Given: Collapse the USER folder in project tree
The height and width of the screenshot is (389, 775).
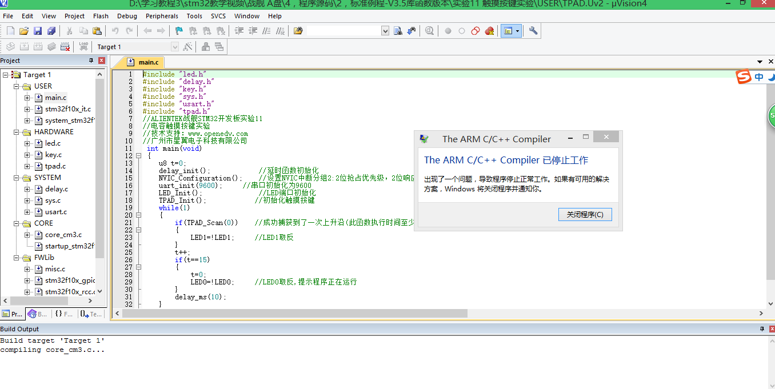Looking at the screenshot, I should click(17, 86).
